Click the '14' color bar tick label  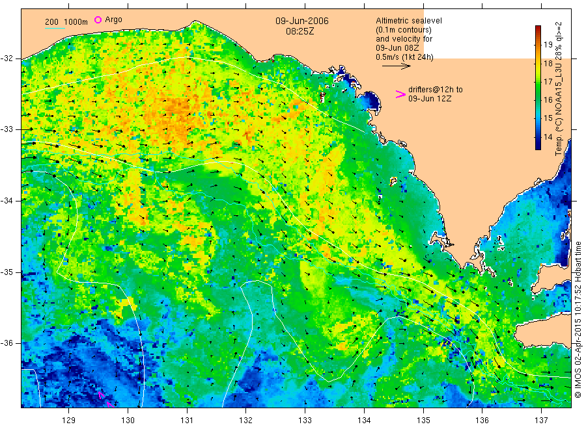(548, 137)
